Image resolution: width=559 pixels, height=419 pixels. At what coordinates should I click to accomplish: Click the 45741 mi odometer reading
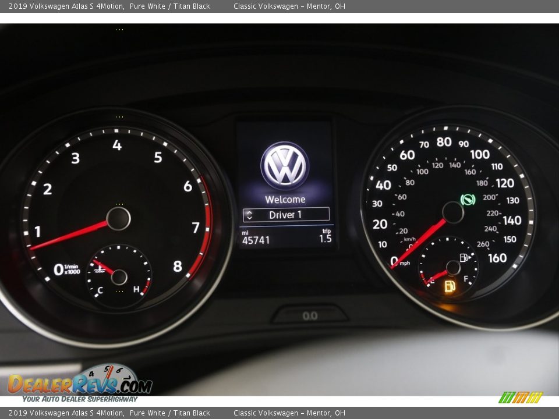tap(254, 239)
